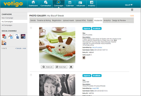The height and width of the screenshot is (96, 141).
Task: Open the biscoffcookies submitter link
Action: point(97,47)
